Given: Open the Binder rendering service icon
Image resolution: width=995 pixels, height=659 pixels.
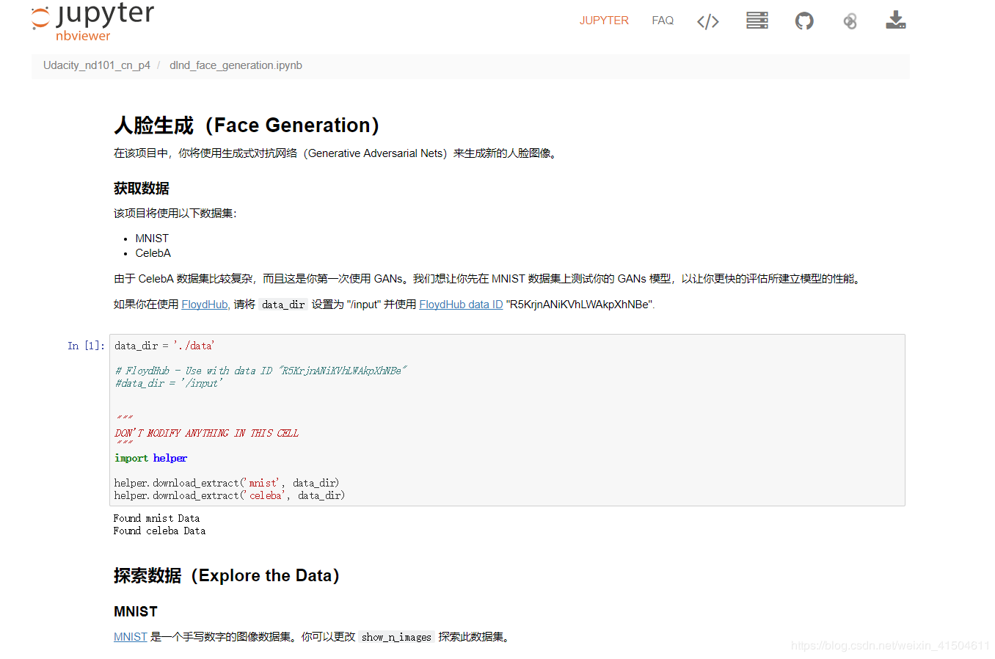Looking at the screenshot, I should (850, 21).
